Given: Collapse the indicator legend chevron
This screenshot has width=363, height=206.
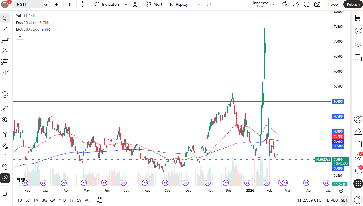Looking at the screenshot, I should [20, 36].
